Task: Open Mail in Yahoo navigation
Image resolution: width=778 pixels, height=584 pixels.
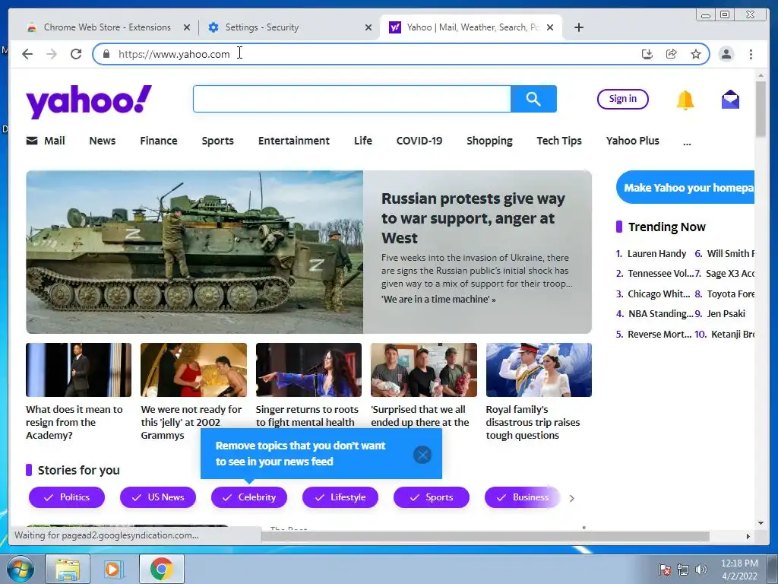Action: (46, 141)
